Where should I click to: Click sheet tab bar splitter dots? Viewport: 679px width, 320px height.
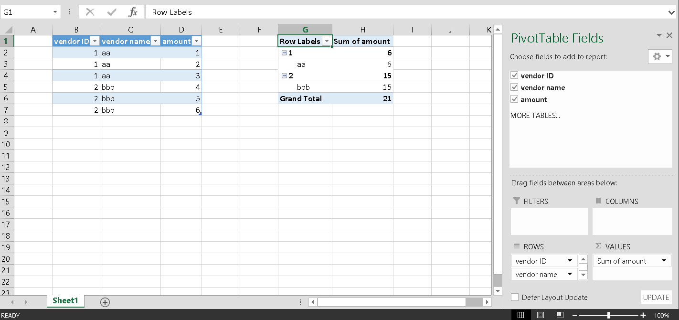(300, 302)
